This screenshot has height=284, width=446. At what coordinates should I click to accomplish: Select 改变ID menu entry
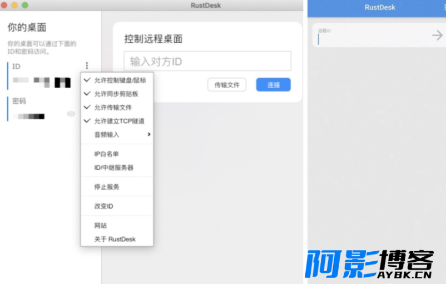tap(117, 206)
